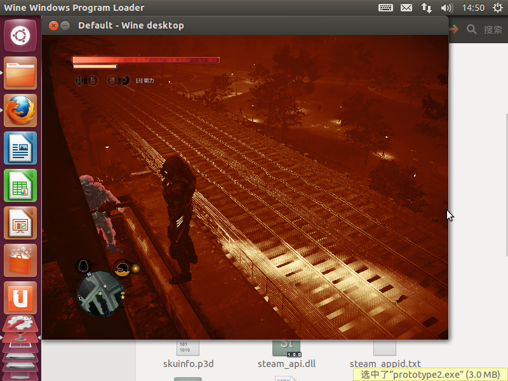The width and height of the screenshot is (508, 381).
Task: Open LibreOffice Impress from launcher
Action: tap(20, 224)
